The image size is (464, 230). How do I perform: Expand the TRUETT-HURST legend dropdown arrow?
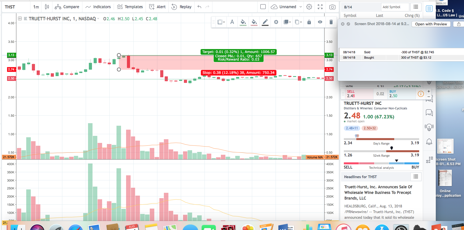point(98,19)
